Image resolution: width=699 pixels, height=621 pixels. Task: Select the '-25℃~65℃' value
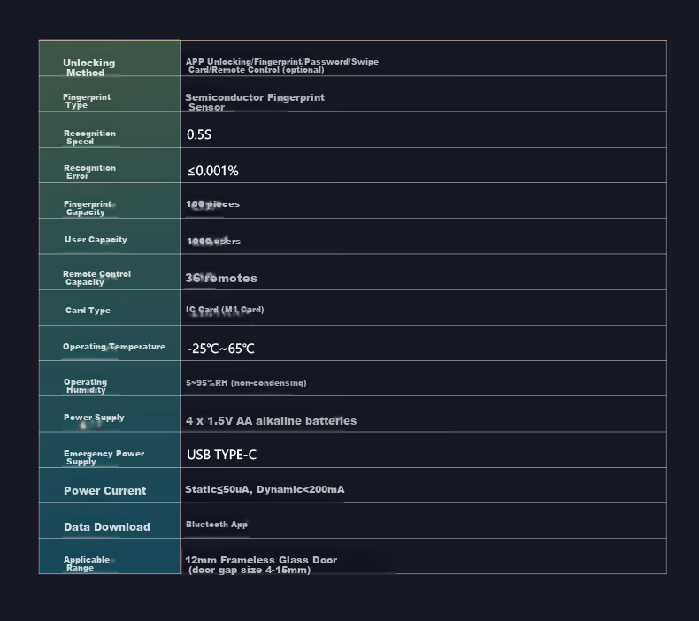220,349
